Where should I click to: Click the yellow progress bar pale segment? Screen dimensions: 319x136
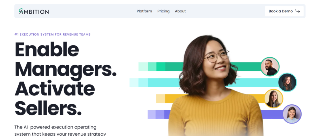pyautogui.click(x=160, y=99)
